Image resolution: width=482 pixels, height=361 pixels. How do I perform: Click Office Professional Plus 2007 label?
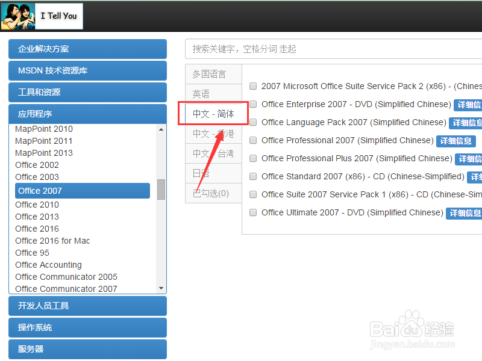(357, 158)
